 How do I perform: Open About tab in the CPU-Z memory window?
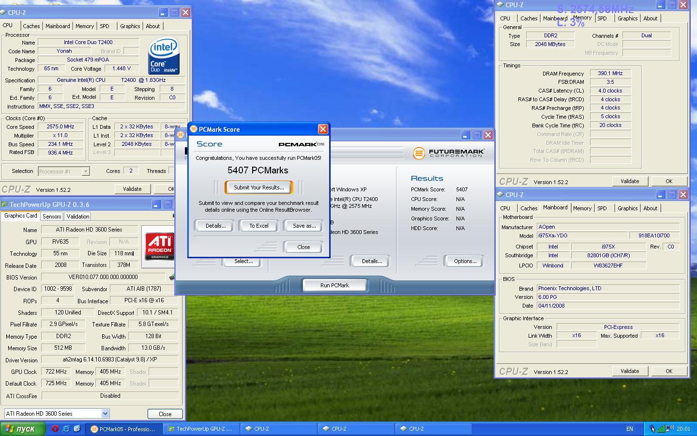point(651,18)
